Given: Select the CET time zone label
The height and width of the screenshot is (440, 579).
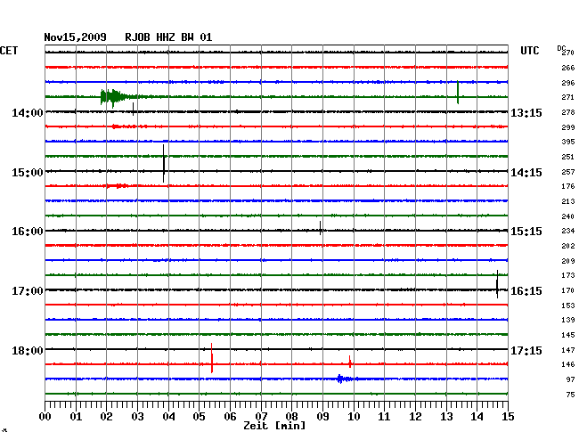Looking at the screenshot, I should [x=9, y=51].
